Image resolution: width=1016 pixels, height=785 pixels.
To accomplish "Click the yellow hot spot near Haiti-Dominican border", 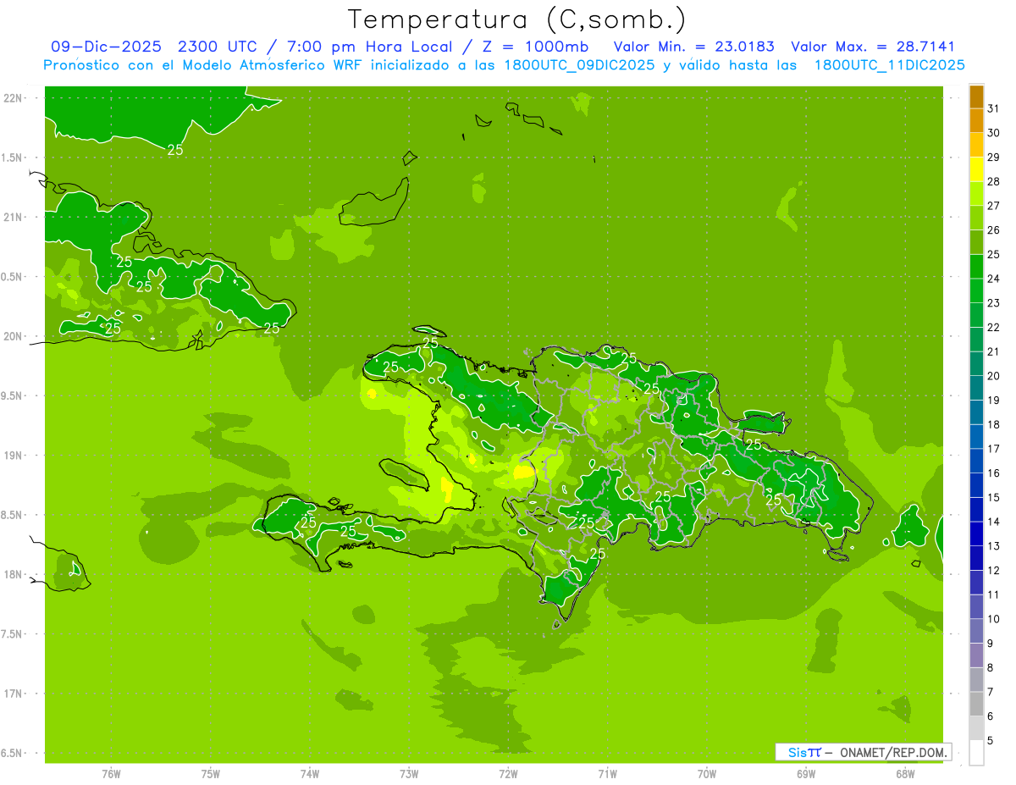I will (525, 471).
